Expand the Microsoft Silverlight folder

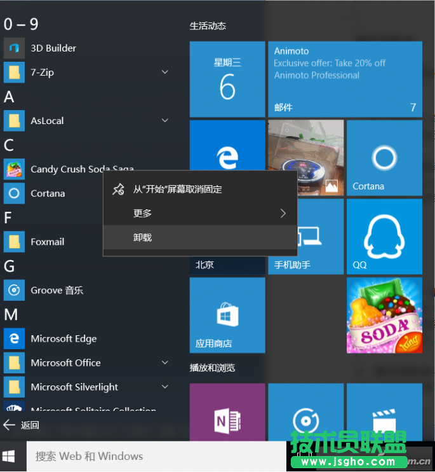click(x=165, y=387)
